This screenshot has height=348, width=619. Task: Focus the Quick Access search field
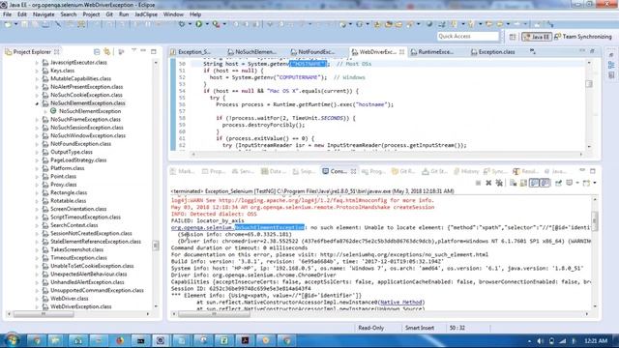[468, 37]
